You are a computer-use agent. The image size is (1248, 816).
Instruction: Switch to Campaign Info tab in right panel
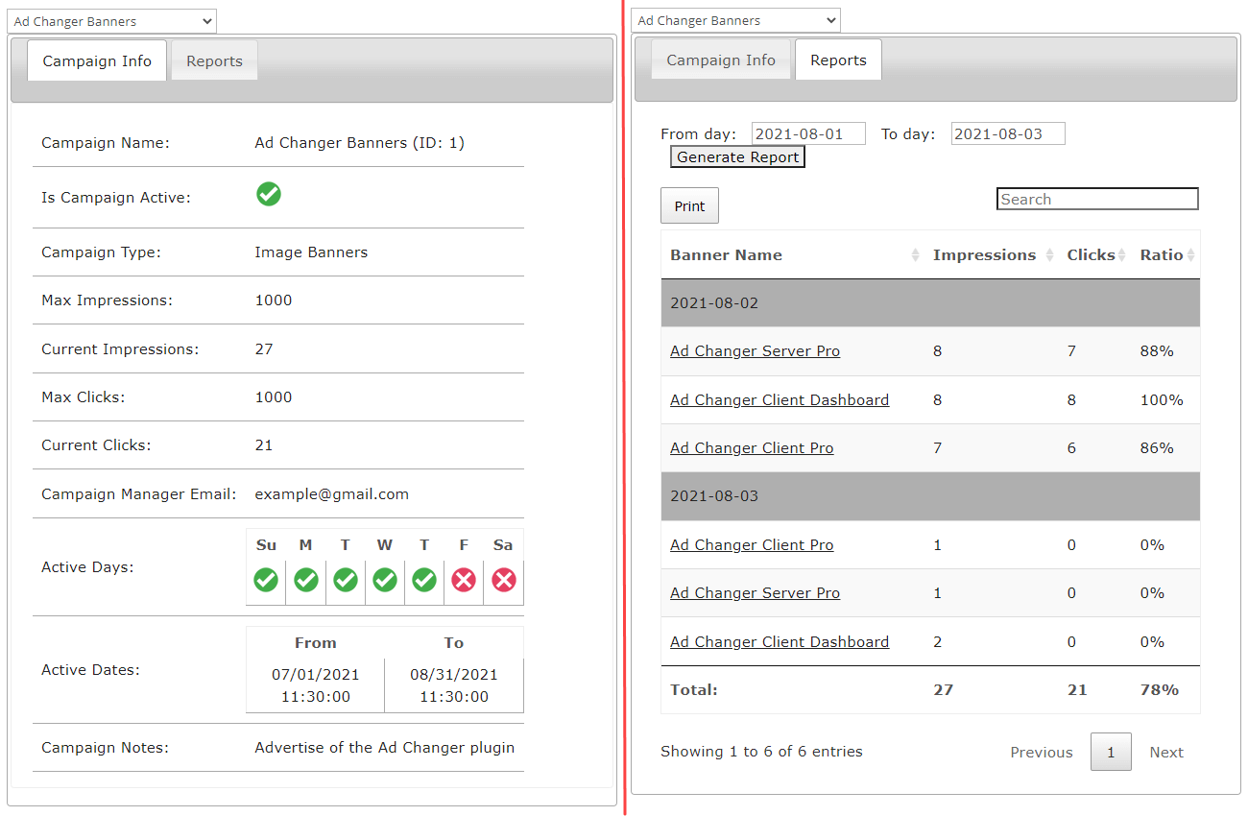tap(721, 60)
